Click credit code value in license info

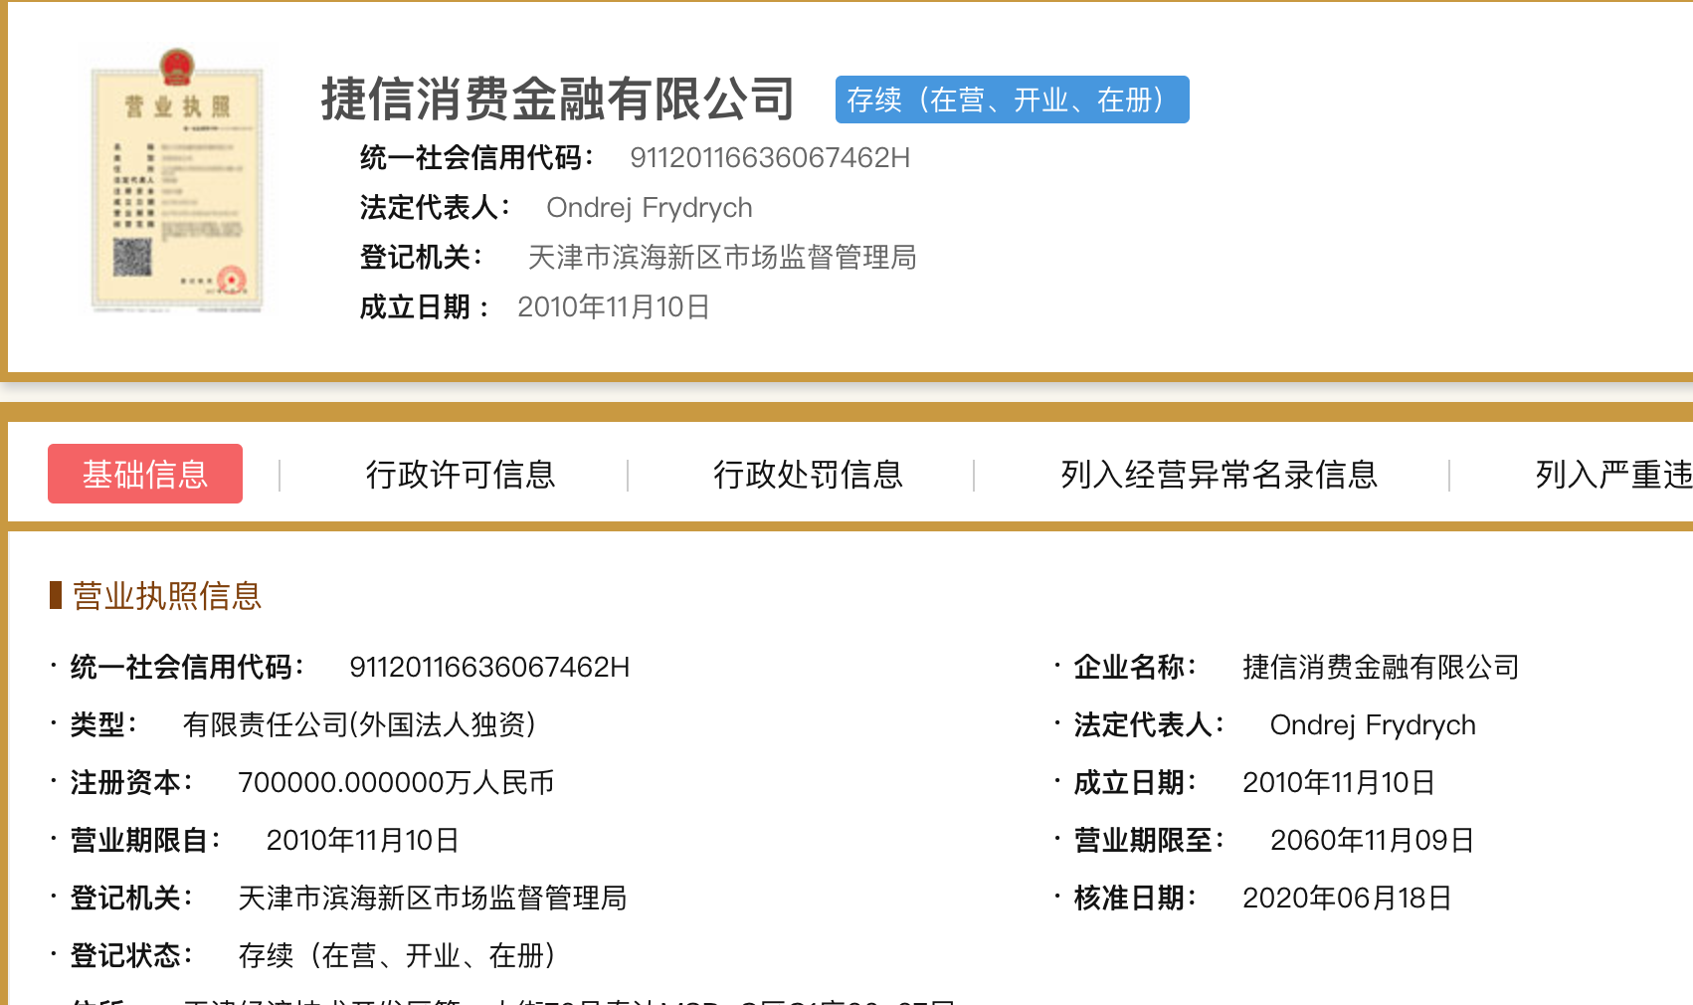pos(489,667)
